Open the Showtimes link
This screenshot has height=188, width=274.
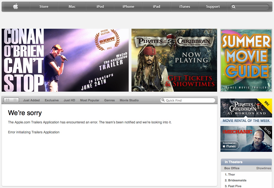tap(264, 168)
